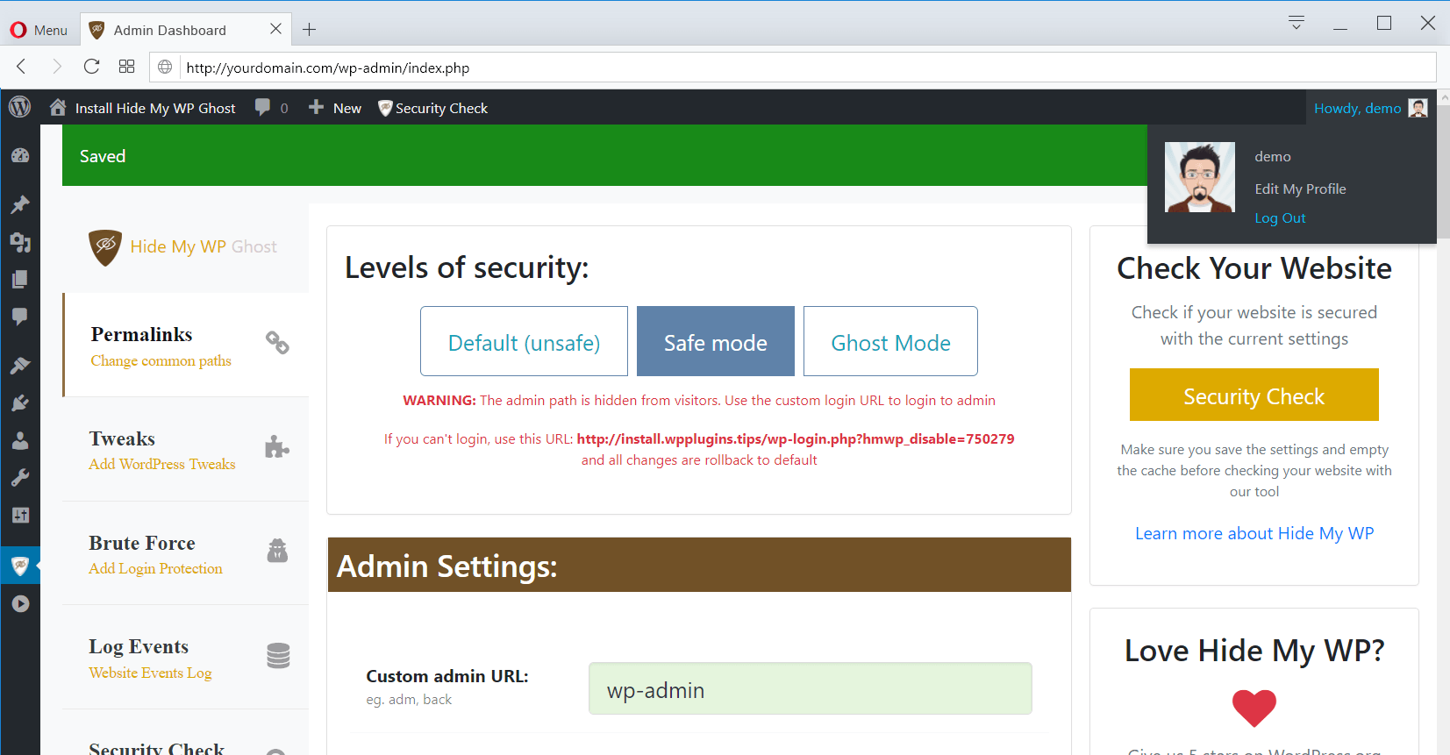
Task: Click the yellow Security Check button
Action: coord(1254,395)
